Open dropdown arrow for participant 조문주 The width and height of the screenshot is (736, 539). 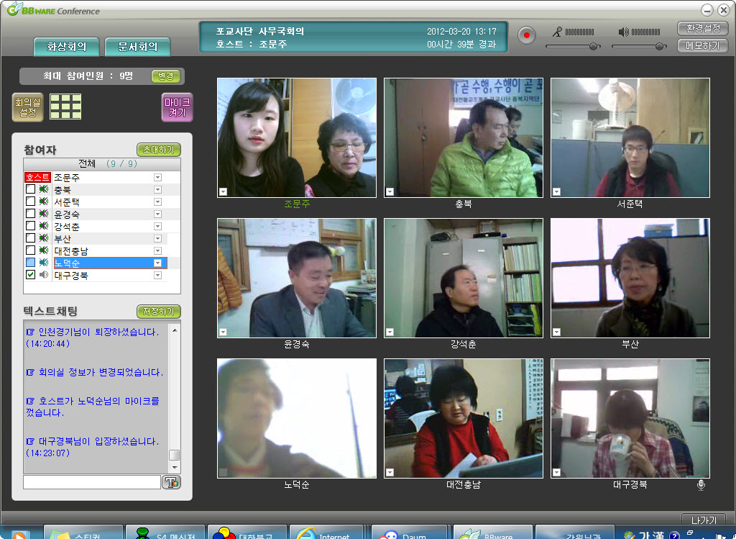[157, 177]
